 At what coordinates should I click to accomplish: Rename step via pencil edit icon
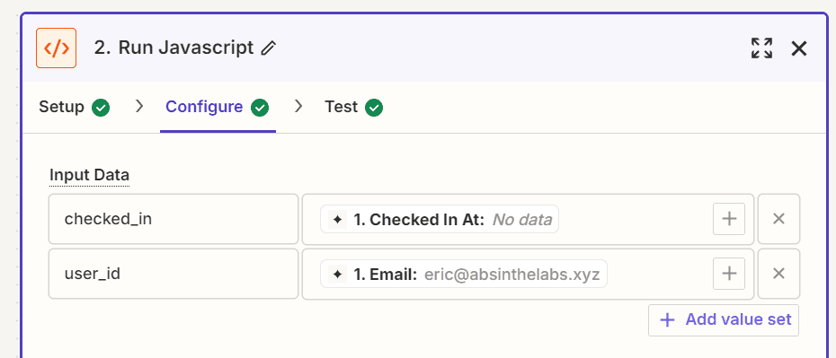[269, 48]
